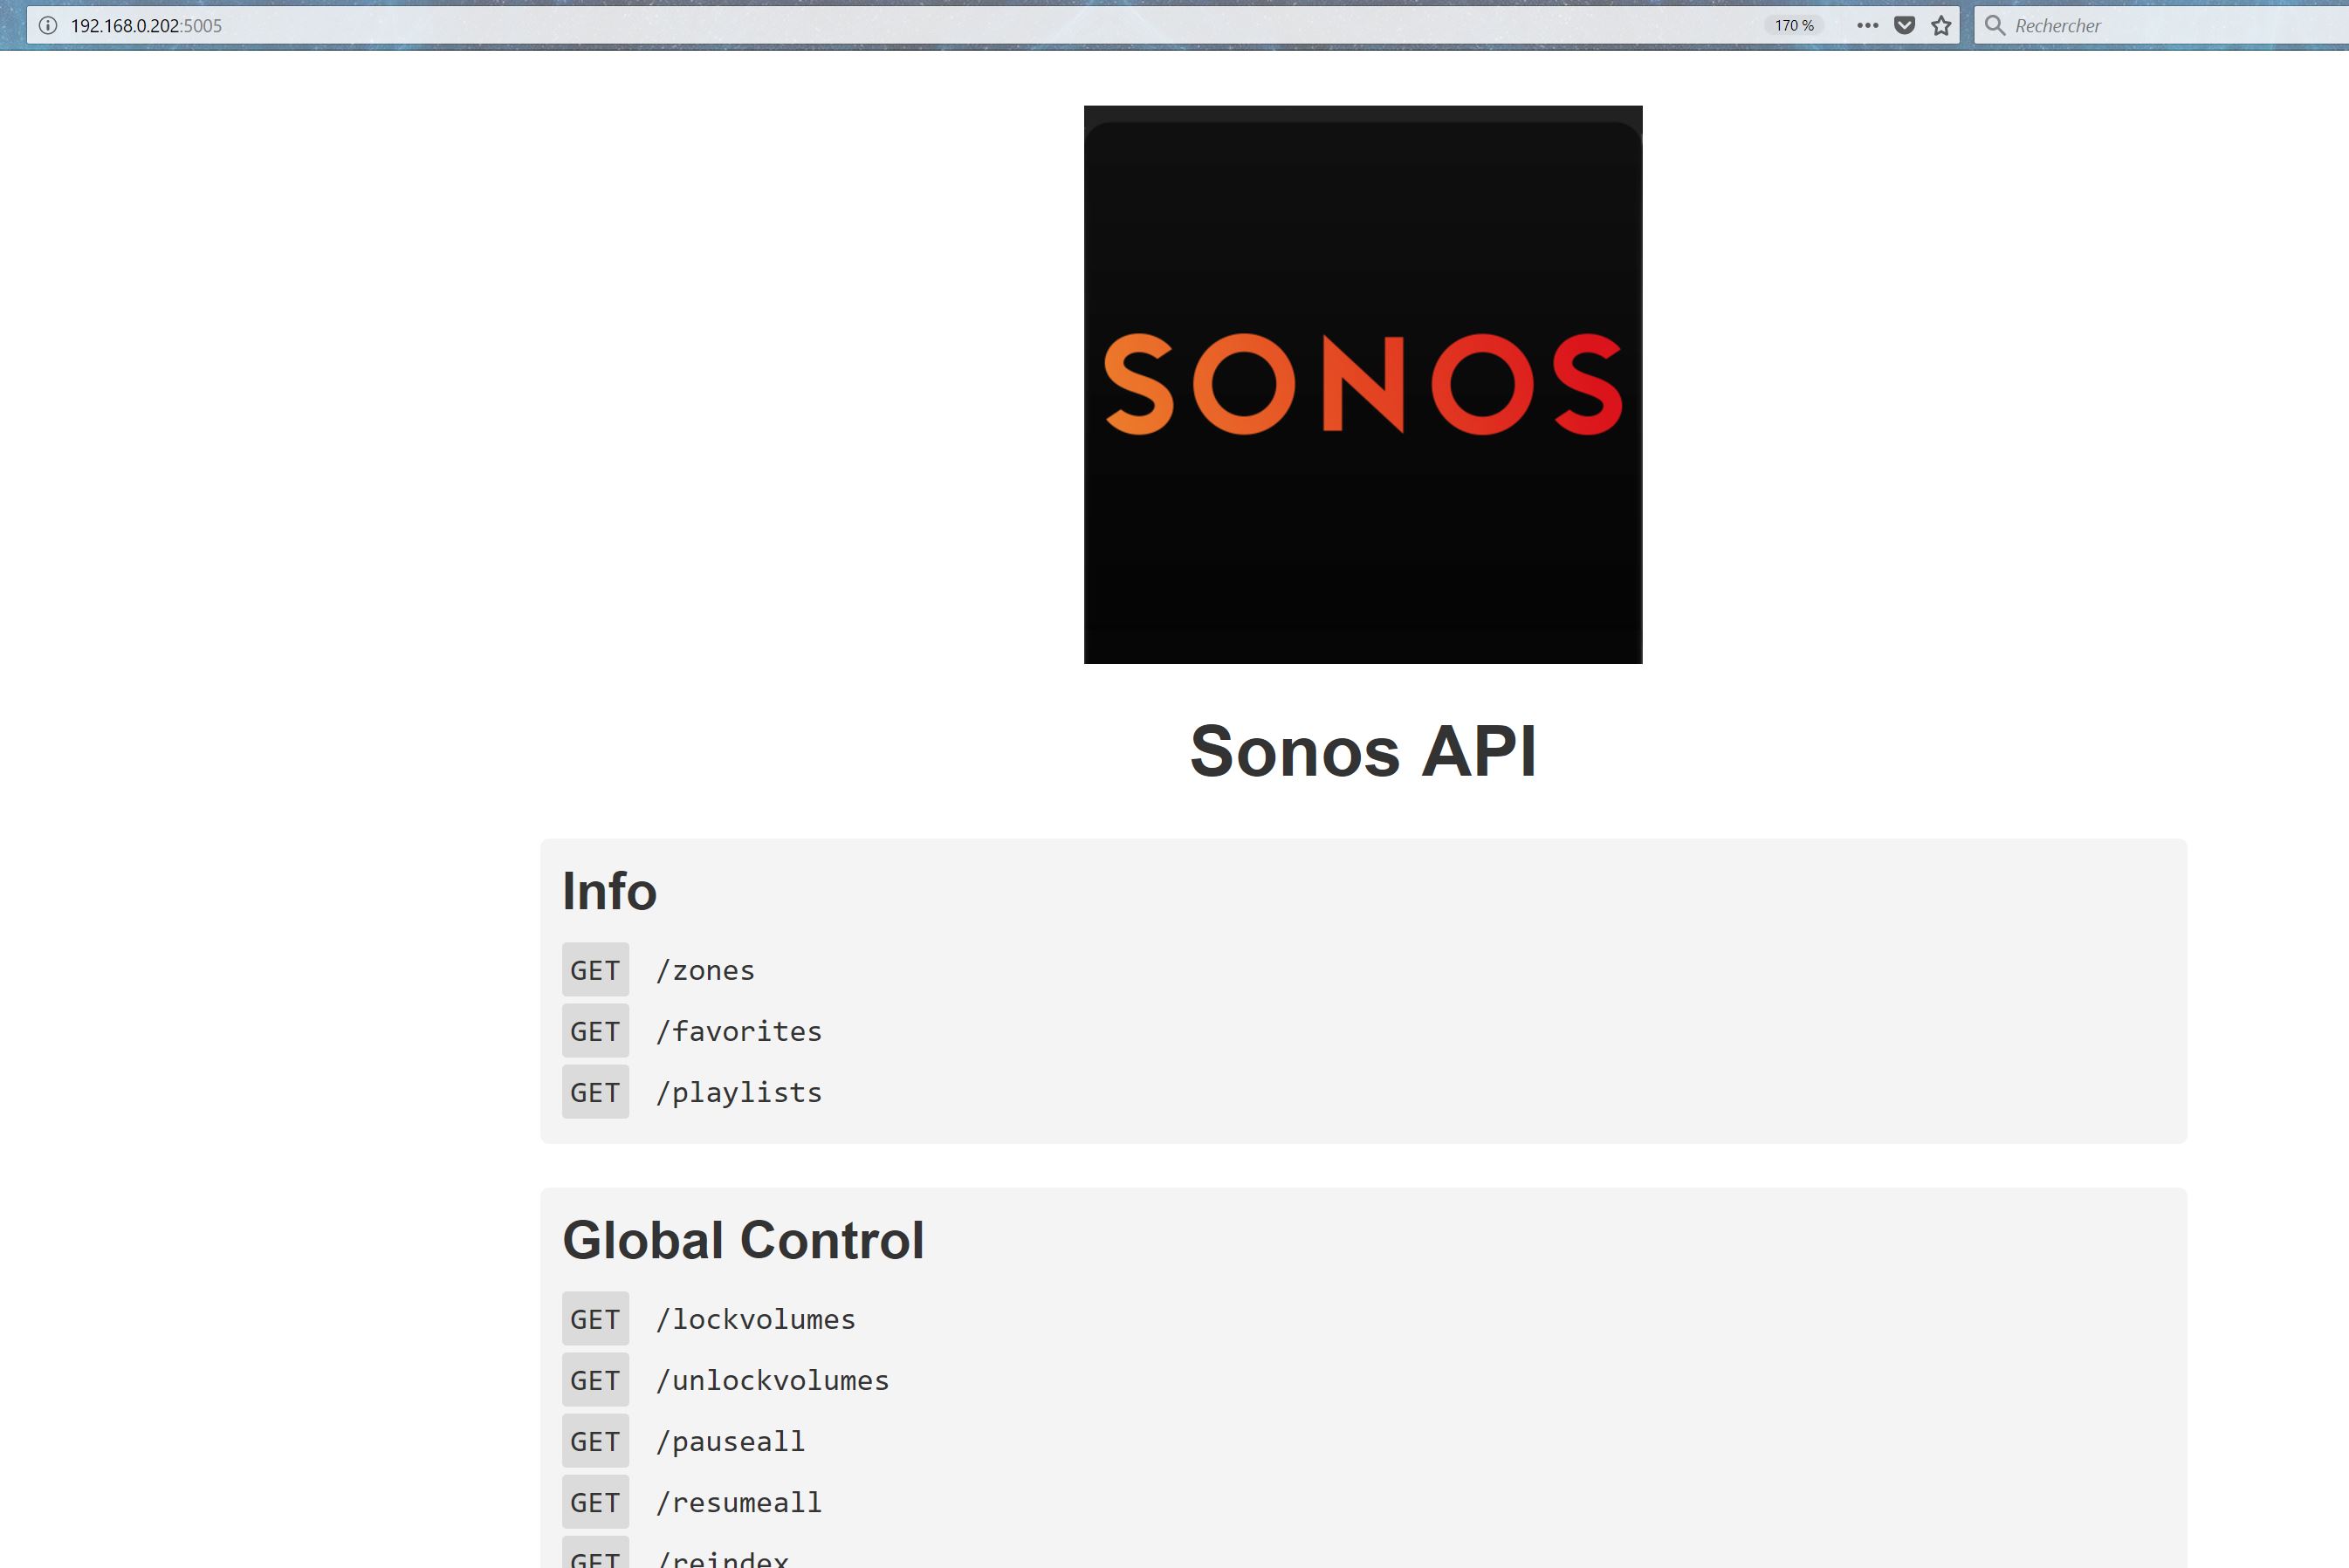Open the /favorites endpoint
The height and width of the screenshot is (1568, 2349).
tap(738, 1031)
